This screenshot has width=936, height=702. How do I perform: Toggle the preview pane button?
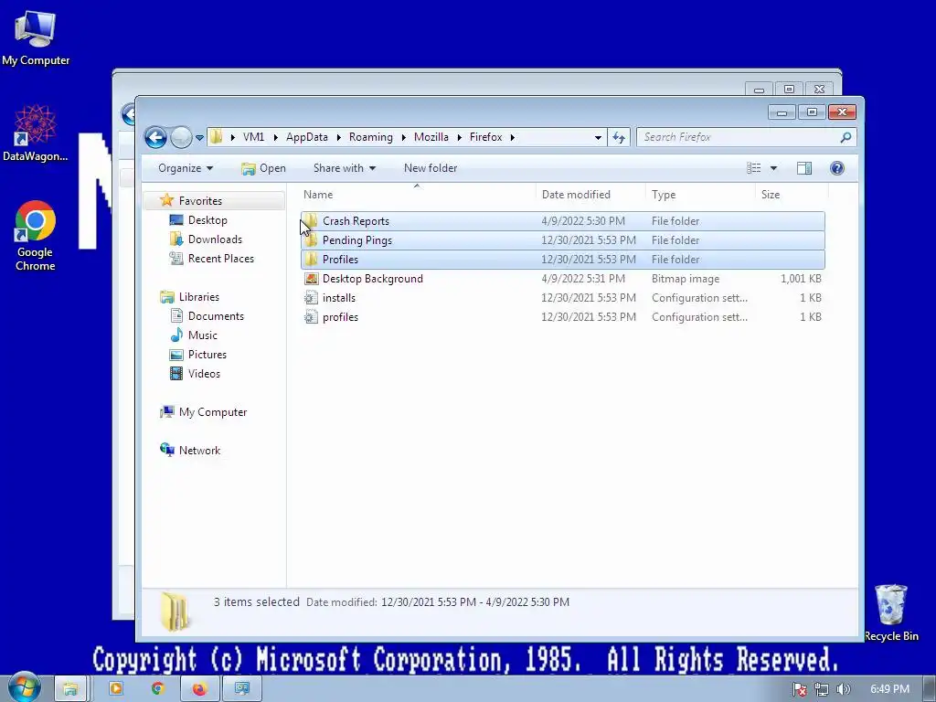click(x=804, y=168)
